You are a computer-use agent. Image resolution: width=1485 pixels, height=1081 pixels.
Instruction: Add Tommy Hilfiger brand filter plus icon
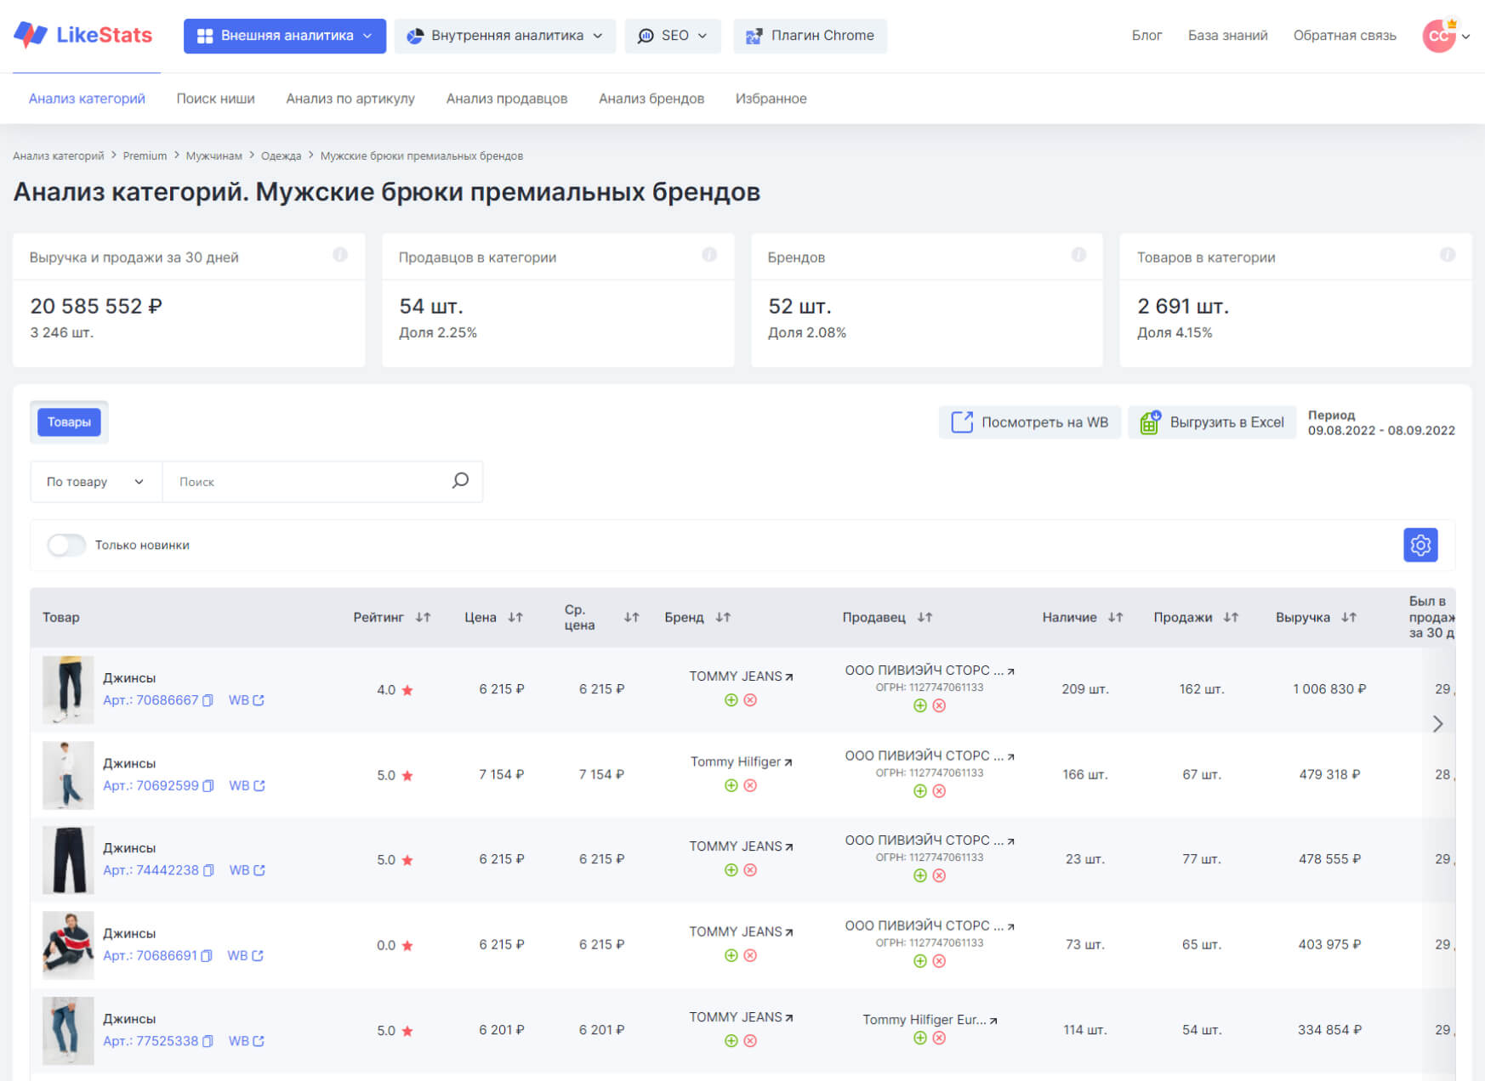[x=731, y=785]
